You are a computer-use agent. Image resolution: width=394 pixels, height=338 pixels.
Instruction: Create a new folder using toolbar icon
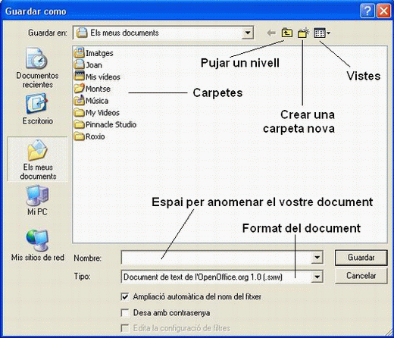304,33
